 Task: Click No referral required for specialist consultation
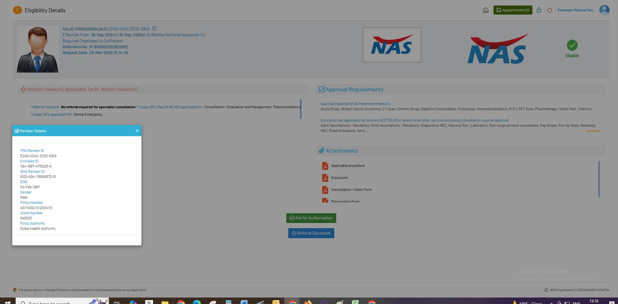[x=98, y=107]
